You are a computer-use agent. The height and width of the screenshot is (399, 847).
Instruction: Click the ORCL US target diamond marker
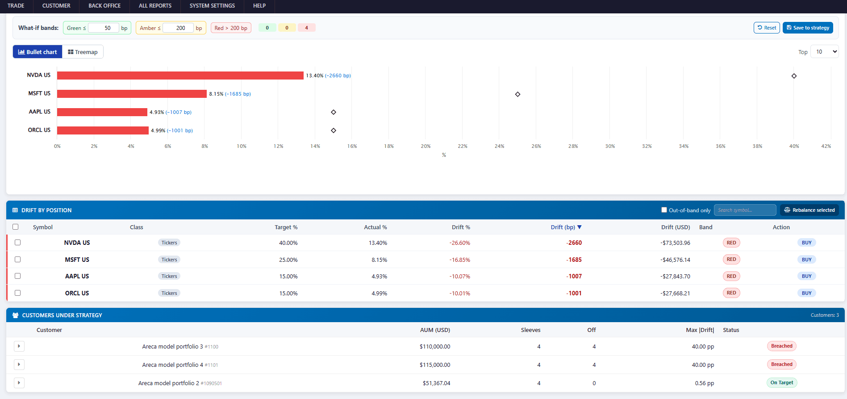coord(334,130)
